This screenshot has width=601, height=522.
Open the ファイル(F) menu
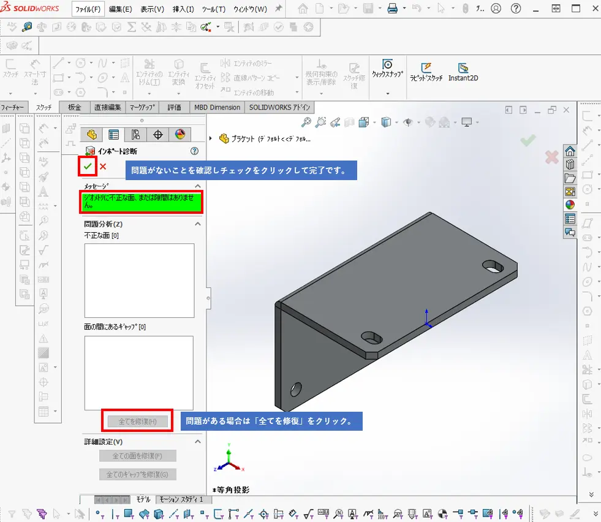[88, 9]
